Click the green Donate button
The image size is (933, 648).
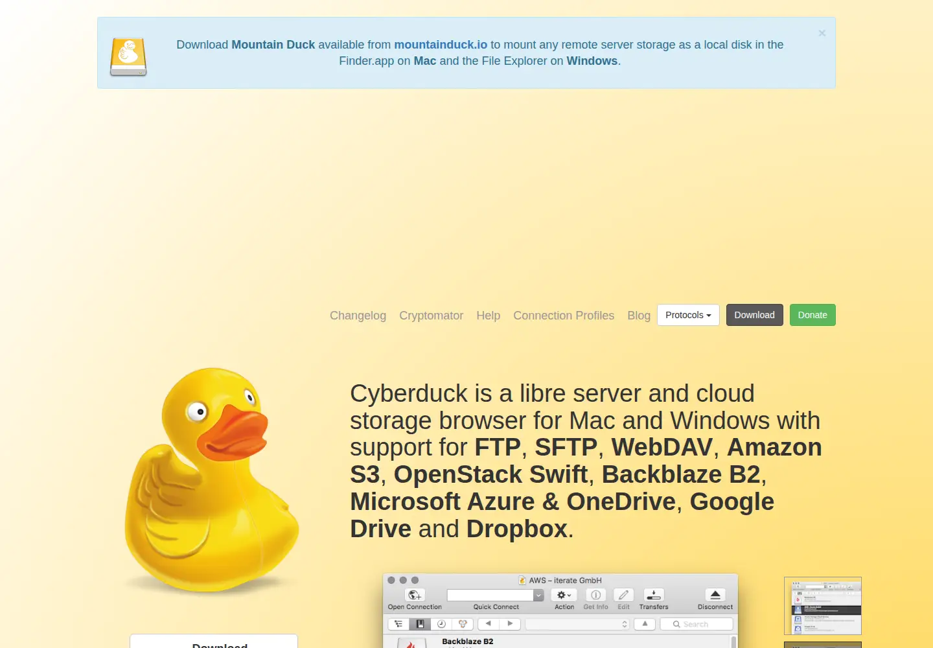point(812,315)
